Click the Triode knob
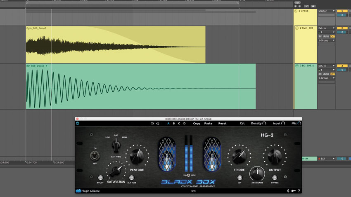 tap(239, 156)
